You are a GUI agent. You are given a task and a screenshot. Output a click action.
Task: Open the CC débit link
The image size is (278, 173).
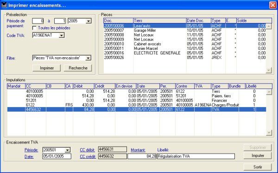[87, 150]
